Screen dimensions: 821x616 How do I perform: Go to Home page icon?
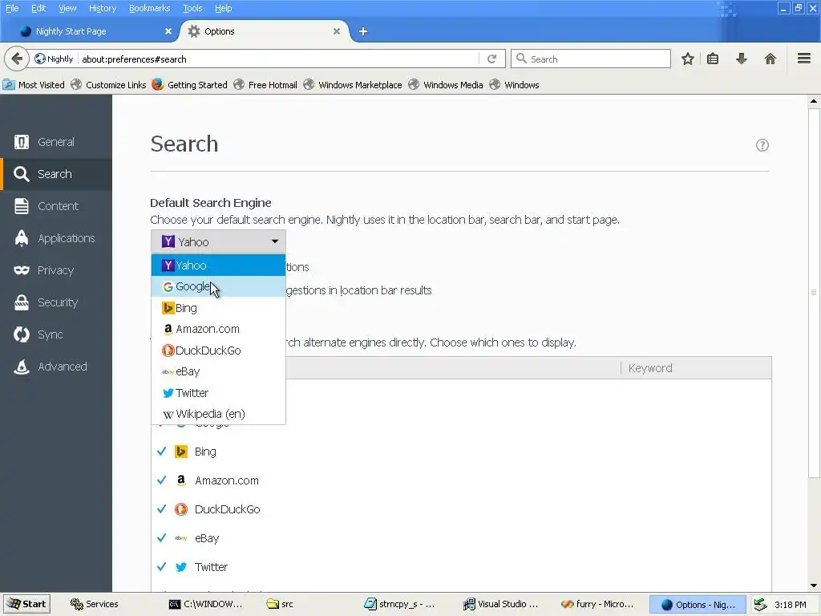click(x=770, y=59)
